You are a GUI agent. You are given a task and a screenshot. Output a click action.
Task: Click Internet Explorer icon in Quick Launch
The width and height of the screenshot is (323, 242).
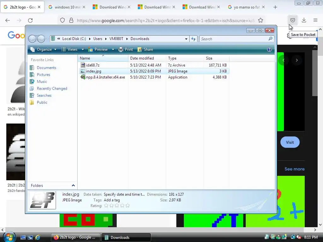(38, 237)
